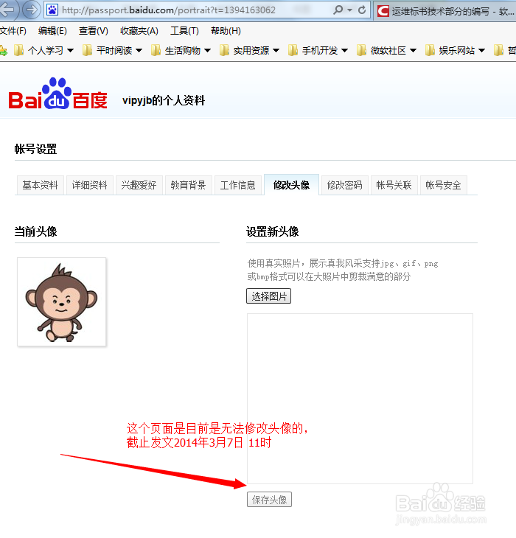Expand the 平时阅读 favorites dropdown arrow
Screen dimensions: 516x538
[139, 51]
